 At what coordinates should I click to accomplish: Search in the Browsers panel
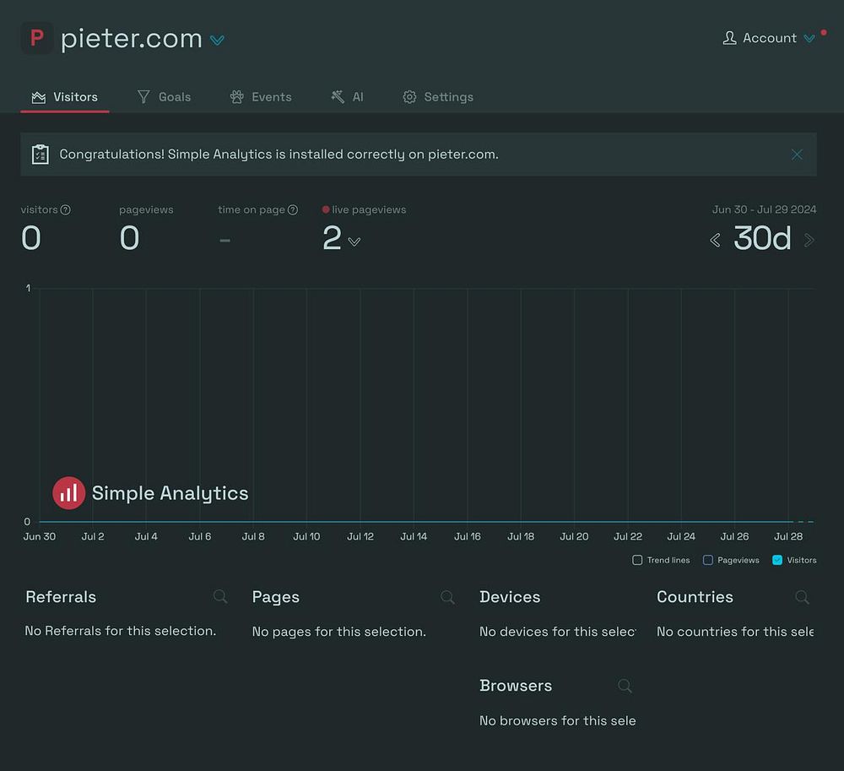click(625, 686)
